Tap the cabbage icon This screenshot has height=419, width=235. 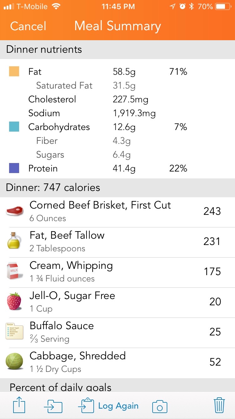pos(14,362)
